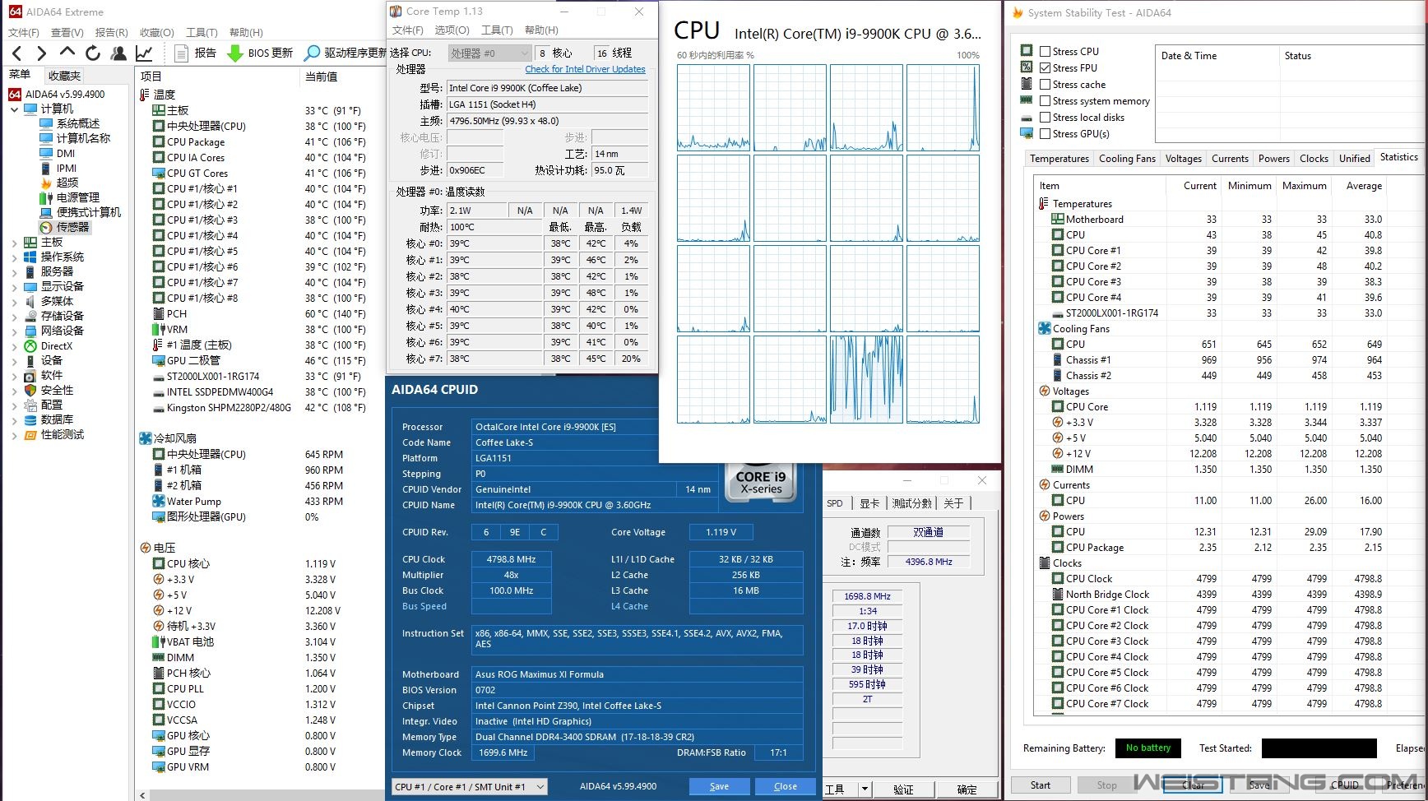Open the 处理器 #0 dropdown in Core Temp
1428x801 pixels.
(489, 53)
